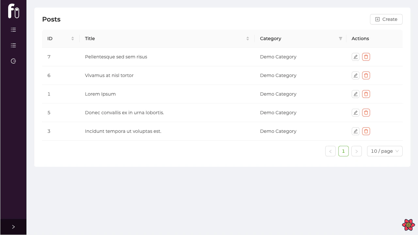The image size is (418, 235).
Task: Open the React Query devtools flower icon
Action: pyautogui.click(x=408, y=225)
